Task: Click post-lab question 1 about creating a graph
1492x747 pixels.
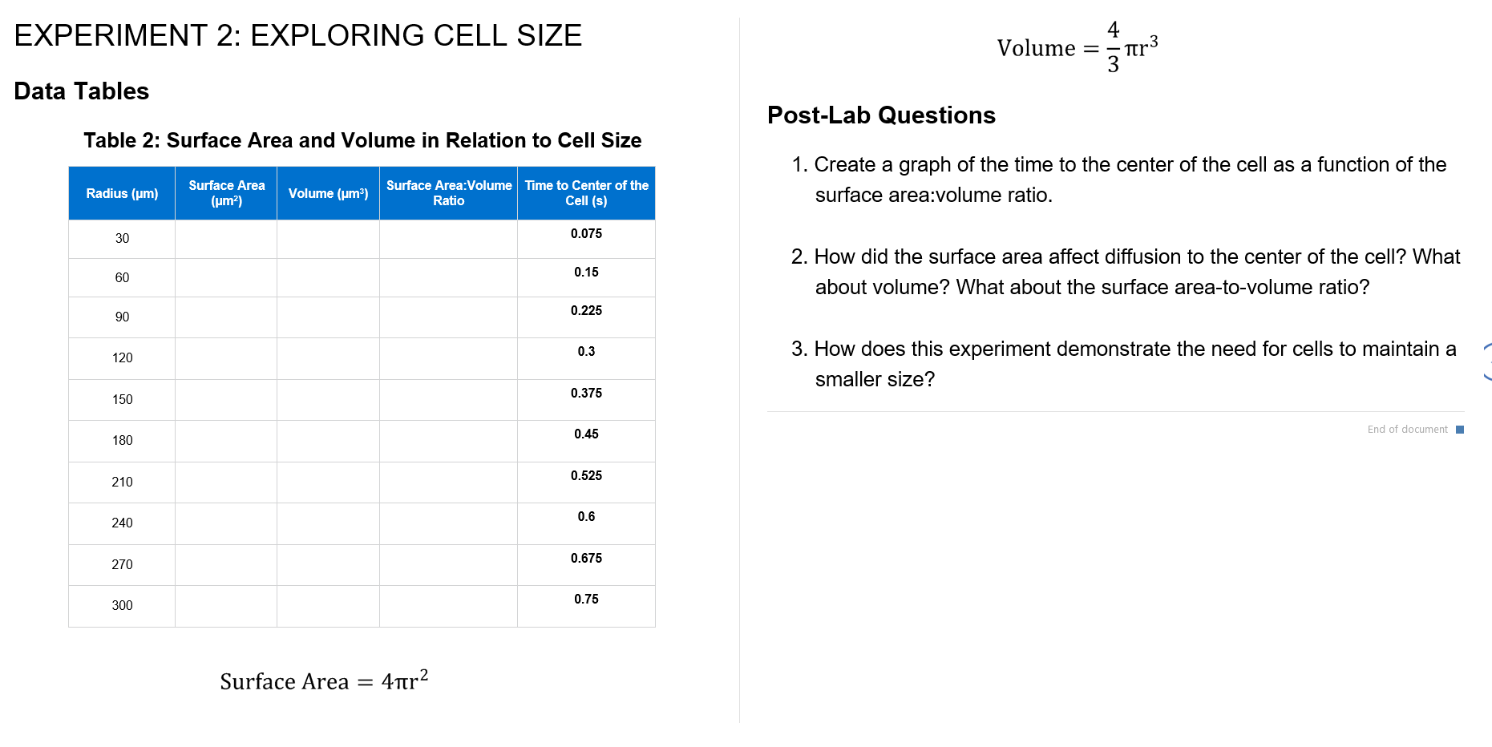Action: (x=1119, y=180)
